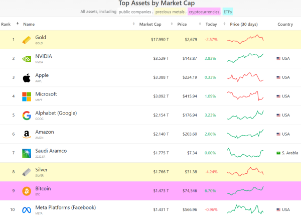The image size is (301, 218).
Task: Click the Name column header
Action: click(x=29, y=24)
